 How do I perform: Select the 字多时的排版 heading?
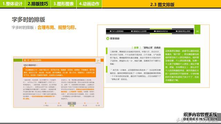28,20
